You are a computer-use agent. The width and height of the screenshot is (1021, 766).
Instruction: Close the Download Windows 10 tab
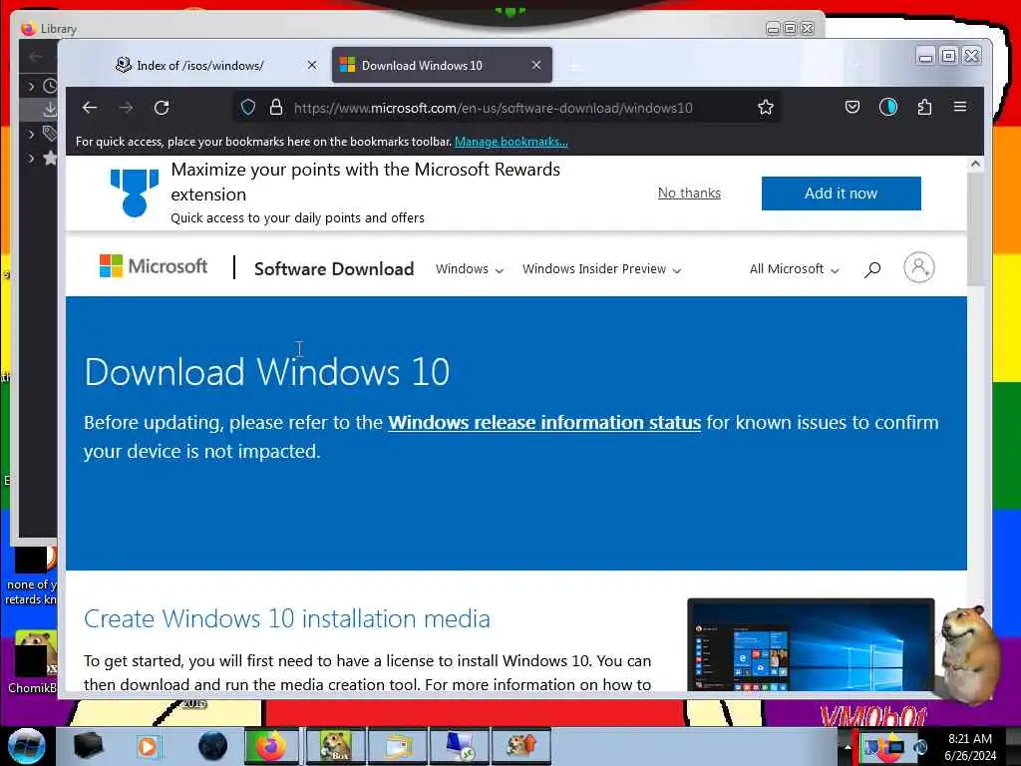pos(535,65)
